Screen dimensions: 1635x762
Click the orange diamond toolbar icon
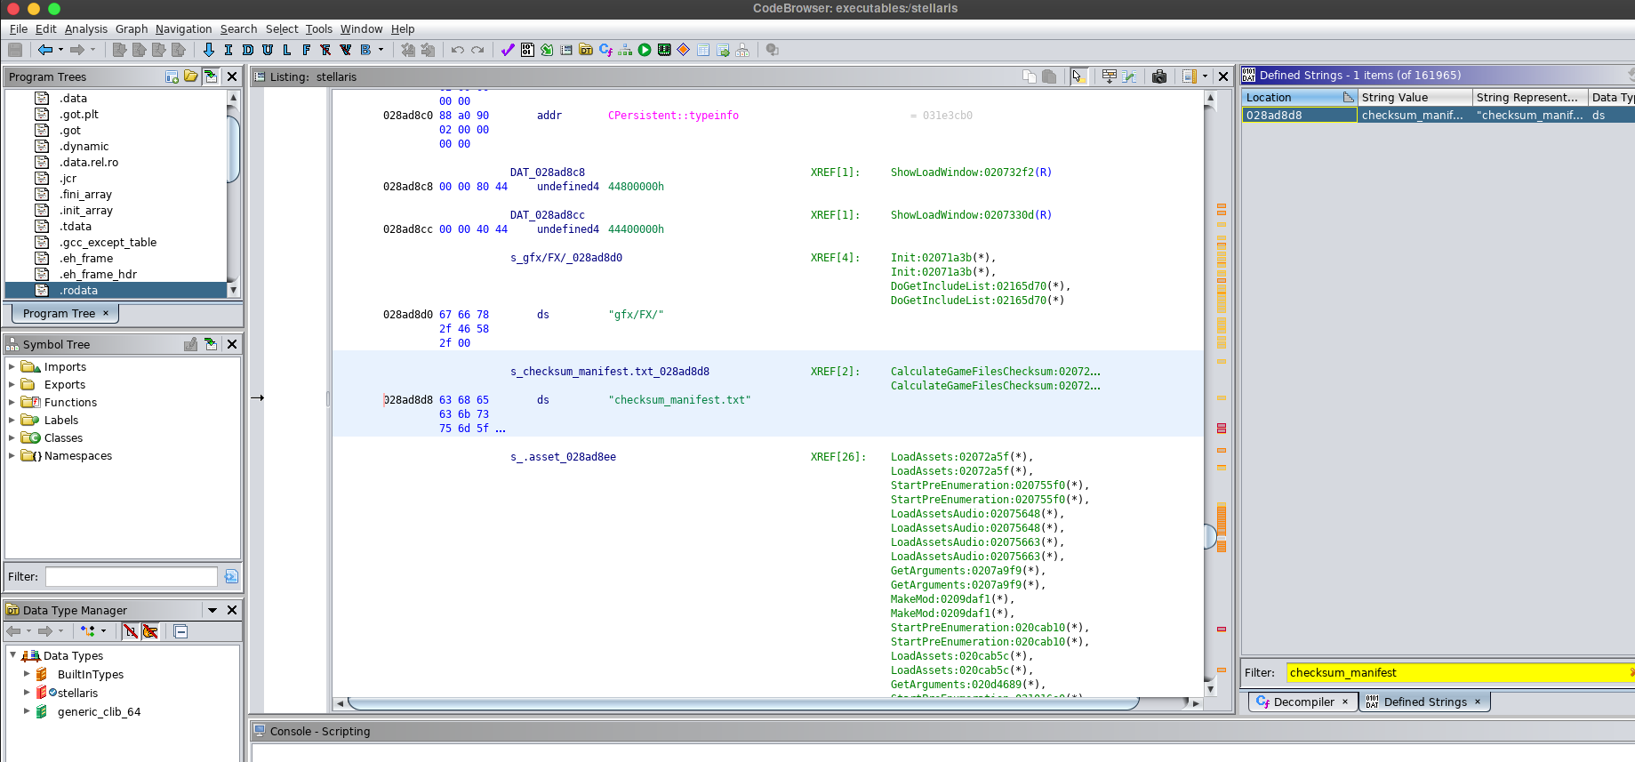684,50
